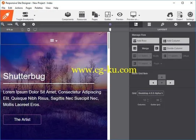Open Settings gear in toolbar
The height and width of the screenshot is (140, 196).
pyautogui.click(x=190, y=14)
